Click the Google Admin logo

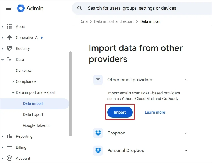click(x=21, y=8)
